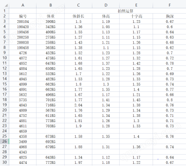Select cell with ID 4852
186x166 pixels.
pos(23,63)
